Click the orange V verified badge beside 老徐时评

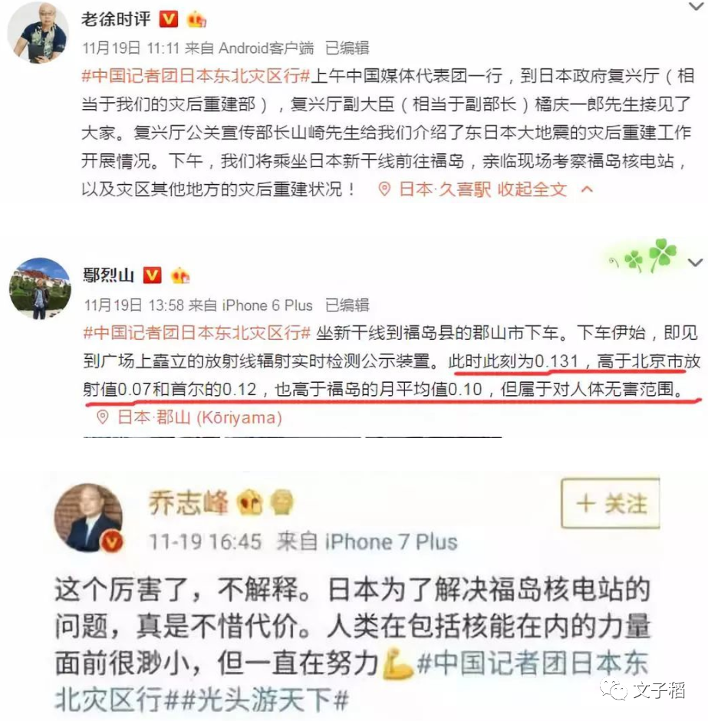(x=168, y=19)
